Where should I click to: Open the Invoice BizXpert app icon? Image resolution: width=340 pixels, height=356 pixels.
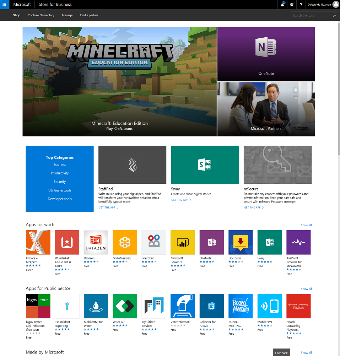coord(38,242)
